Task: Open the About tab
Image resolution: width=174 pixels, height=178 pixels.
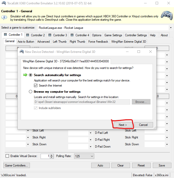Action: [x=164, y=35]
